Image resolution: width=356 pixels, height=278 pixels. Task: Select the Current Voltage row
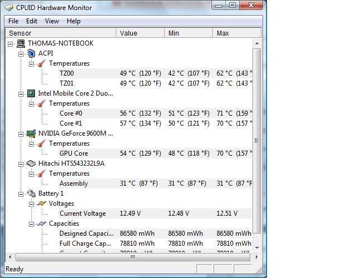pos(155,214)
